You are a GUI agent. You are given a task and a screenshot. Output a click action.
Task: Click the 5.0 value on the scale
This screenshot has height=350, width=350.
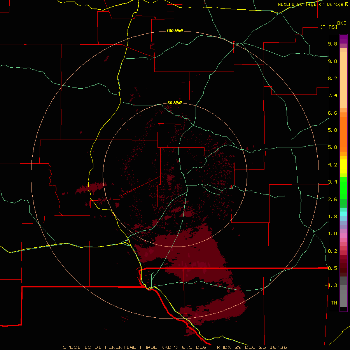coord(332,147)
